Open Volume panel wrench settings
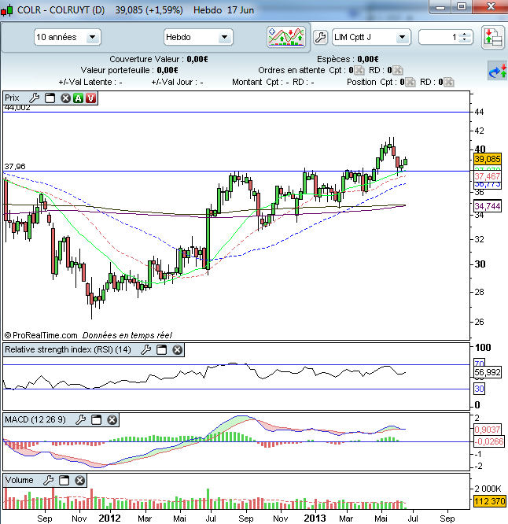 point(49,481)
